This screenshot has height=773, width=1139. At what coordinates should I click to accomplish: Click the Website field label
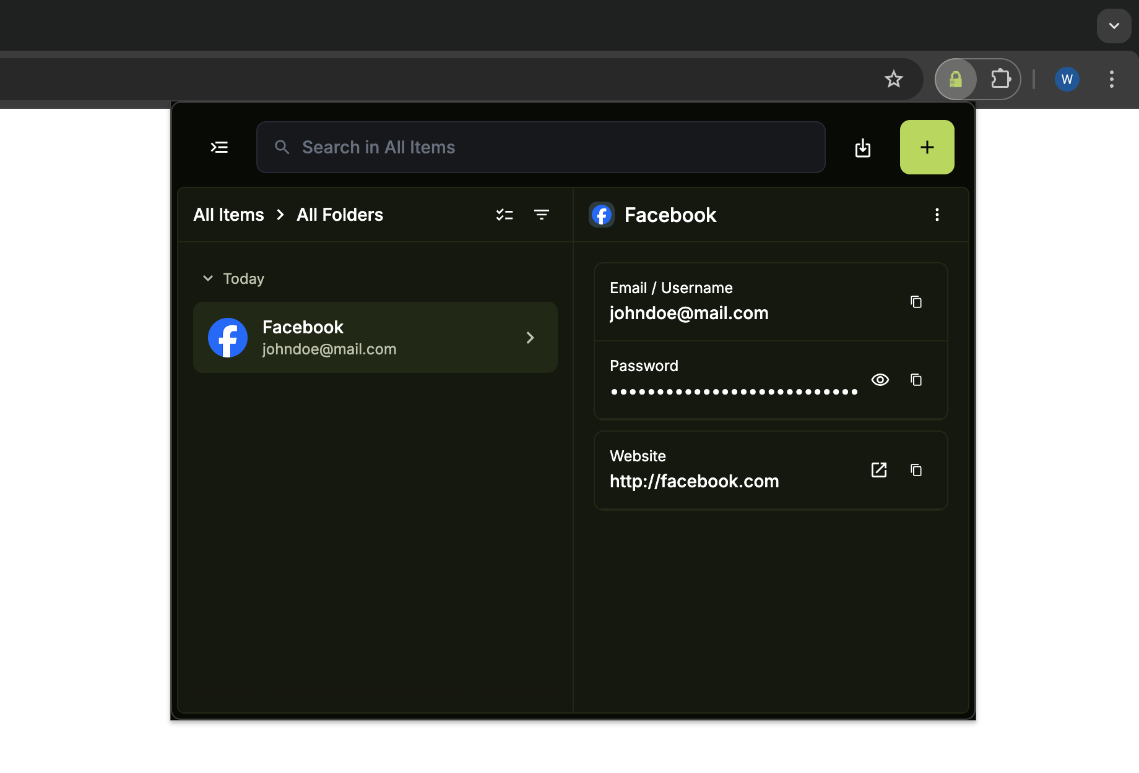point(638,456)
